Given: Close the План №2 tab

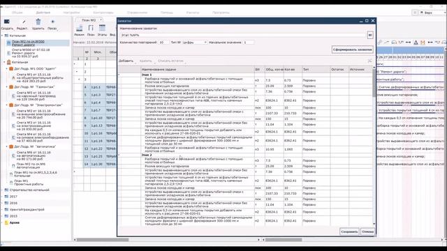Looking at the screenshot, I should 101,20.
